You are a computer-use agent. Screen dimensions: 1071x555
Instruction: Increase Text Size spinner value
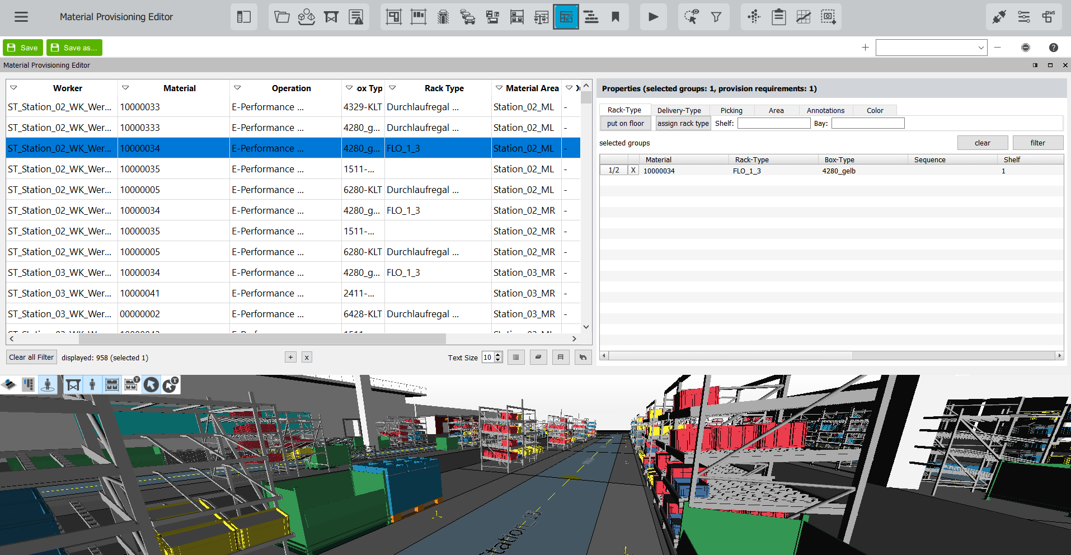[x=498, y=354]
